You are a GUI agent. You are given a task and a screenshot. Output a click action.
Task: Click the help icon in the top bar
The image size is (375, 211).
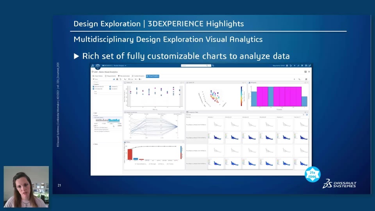306,66
